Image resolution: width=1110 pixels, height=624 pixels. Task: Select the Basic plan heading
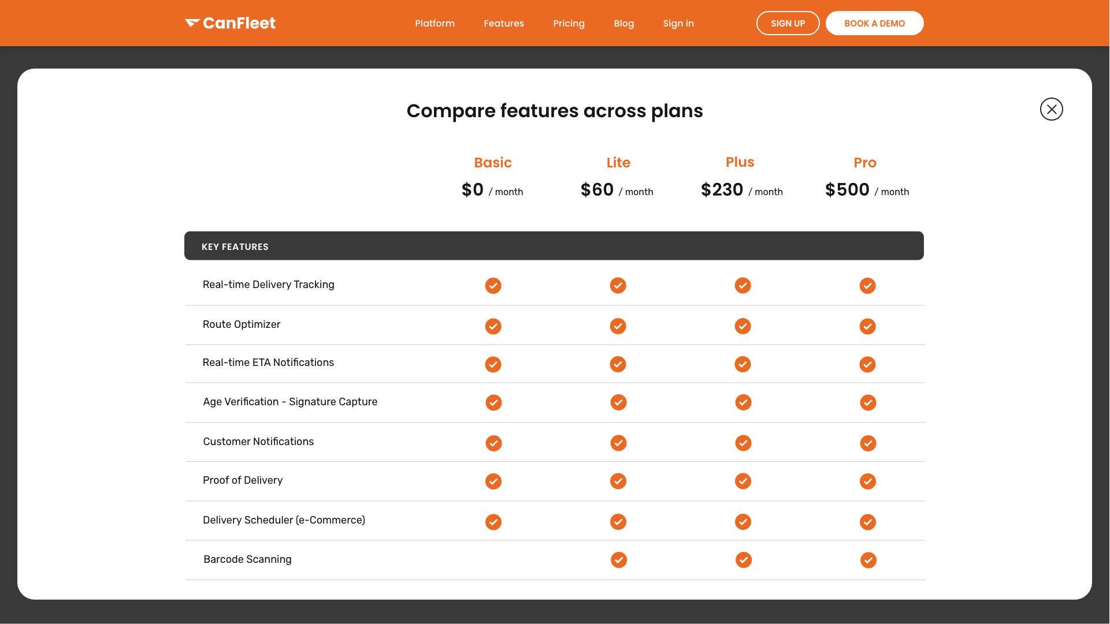493,163
